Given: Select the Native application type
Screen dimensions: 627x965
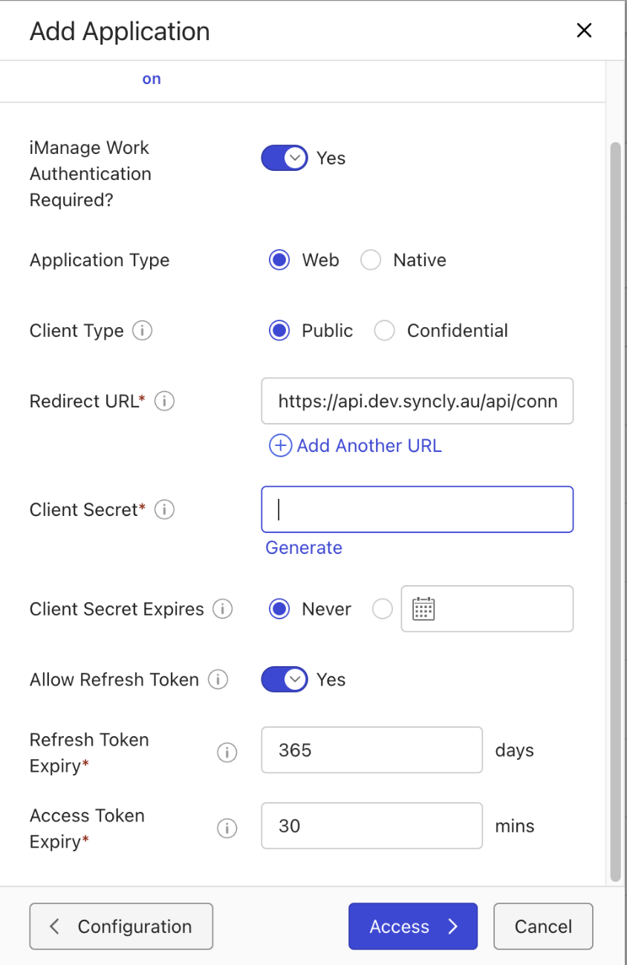Looking at the screenshot, I should click(371, 259).
